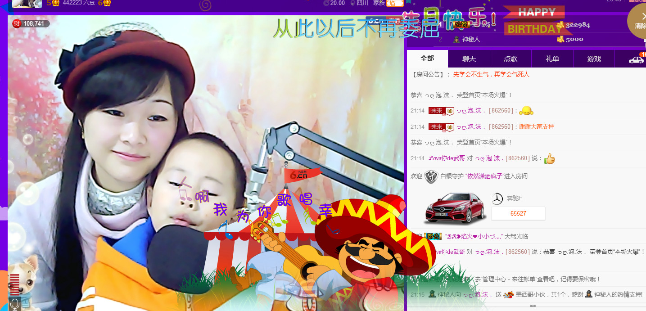Click the red Mercedes car image
The image size is (646, 311).
tap(456, 208)
